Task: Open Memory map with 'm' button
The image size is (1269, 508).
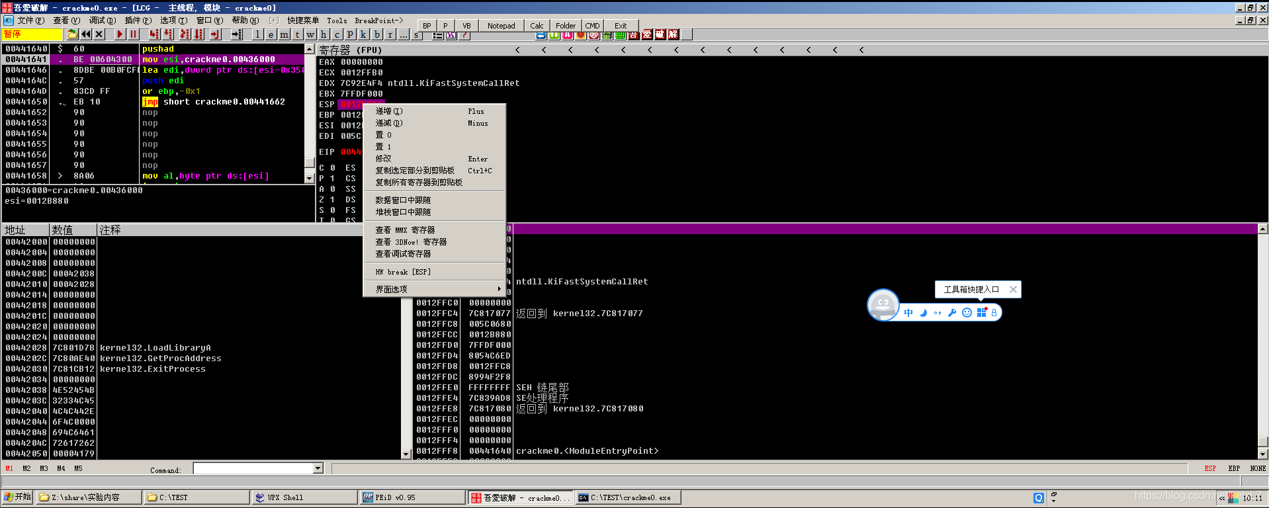Action: [x=284, y=34]
